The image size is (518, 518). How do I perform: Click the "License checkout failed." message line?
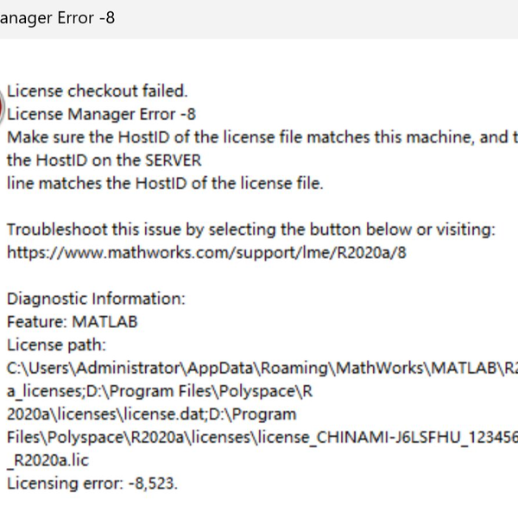pos(97,91)
